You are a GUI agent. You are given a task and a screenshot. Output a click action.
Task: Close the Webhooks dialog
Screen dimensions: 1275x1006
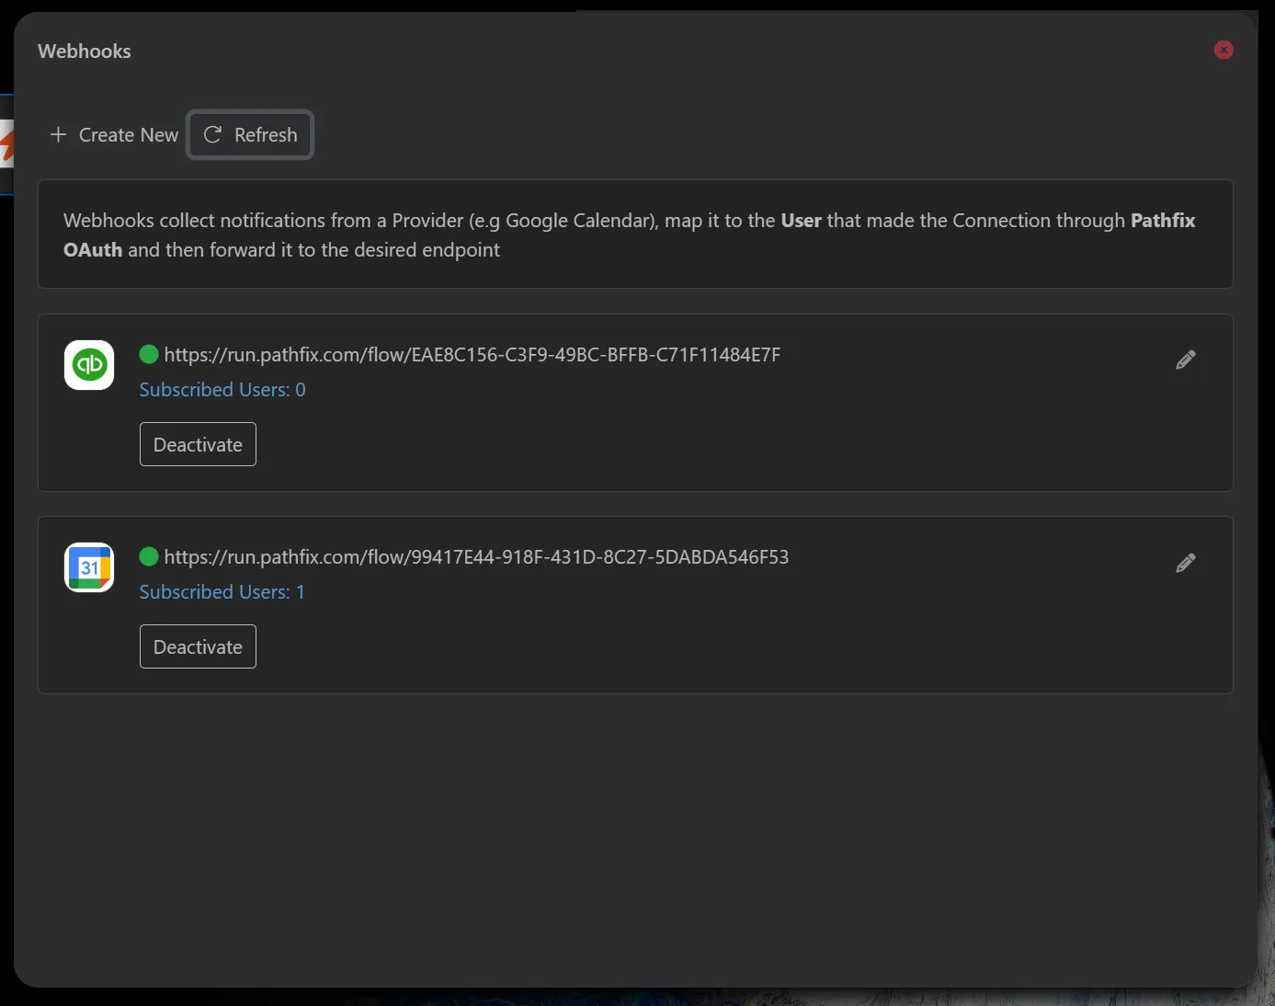[1224, 50]
